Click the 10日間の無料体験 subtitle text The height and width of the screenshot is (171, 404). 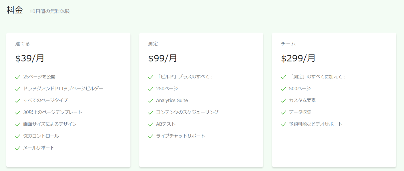tap(50, 12)
